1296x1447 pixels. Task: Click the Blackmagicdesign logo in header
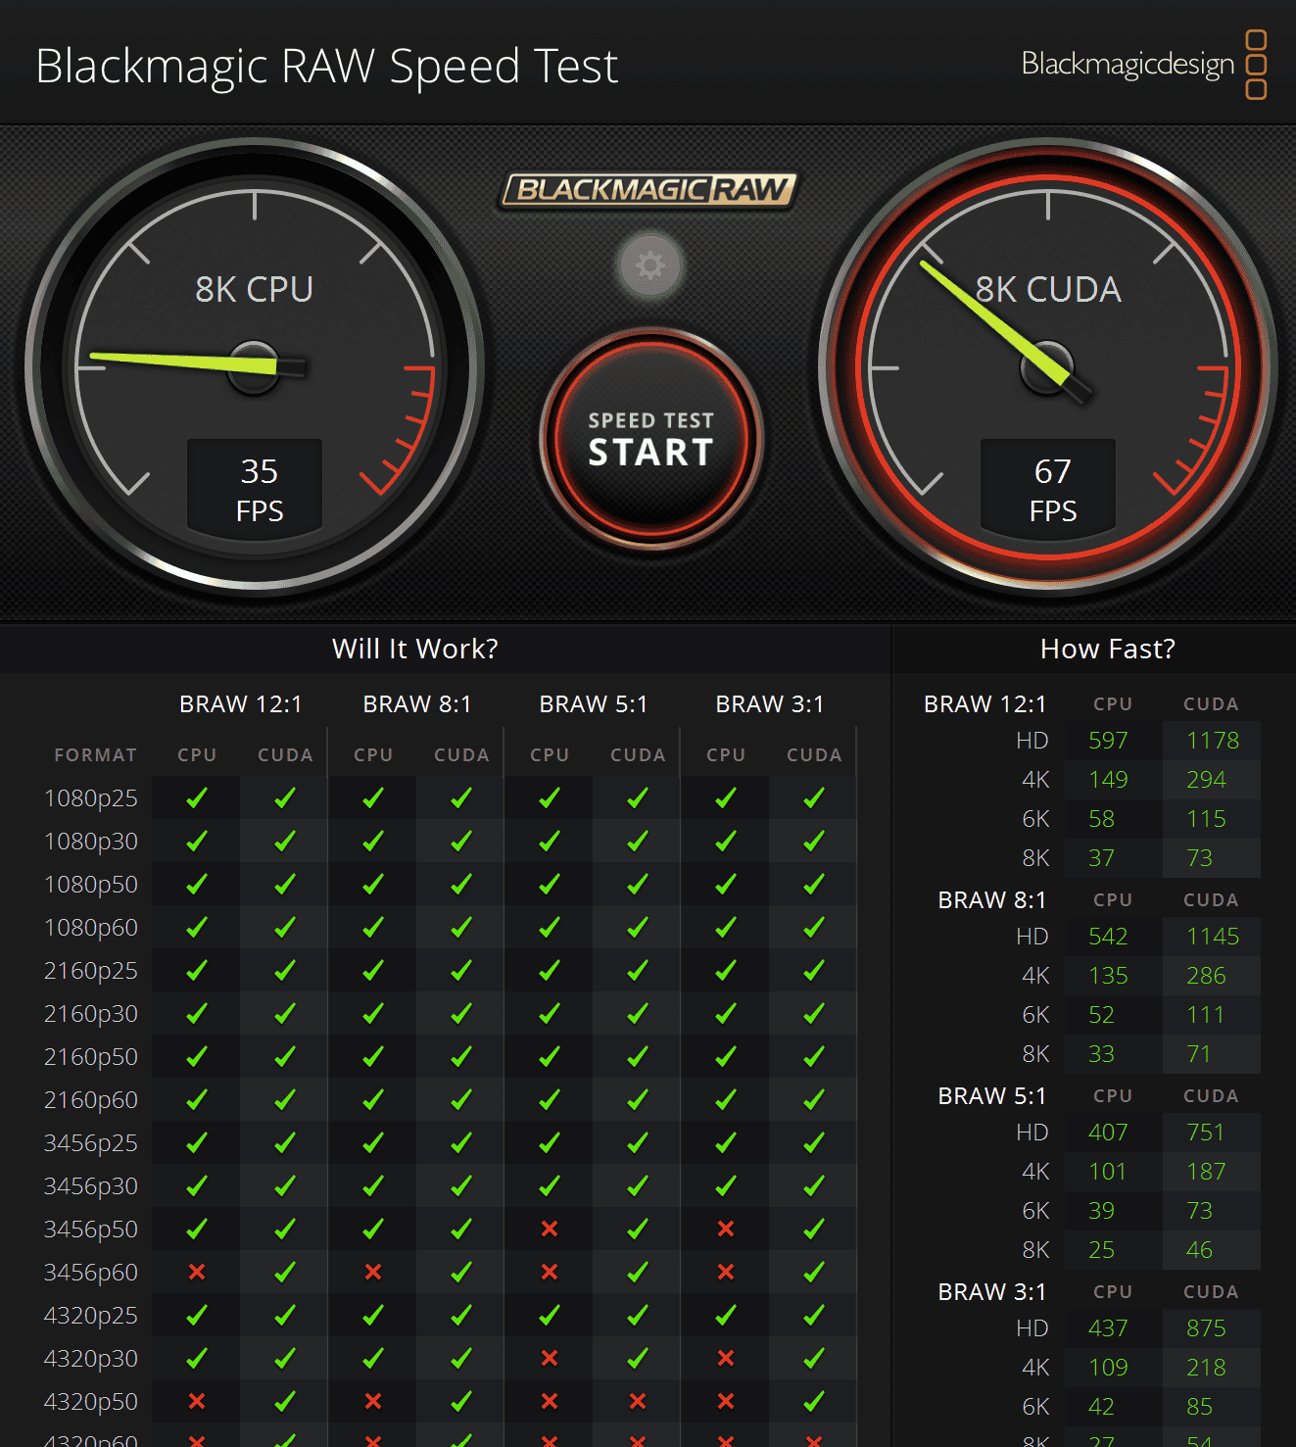pyautogui.click(x=1142, y=65)
